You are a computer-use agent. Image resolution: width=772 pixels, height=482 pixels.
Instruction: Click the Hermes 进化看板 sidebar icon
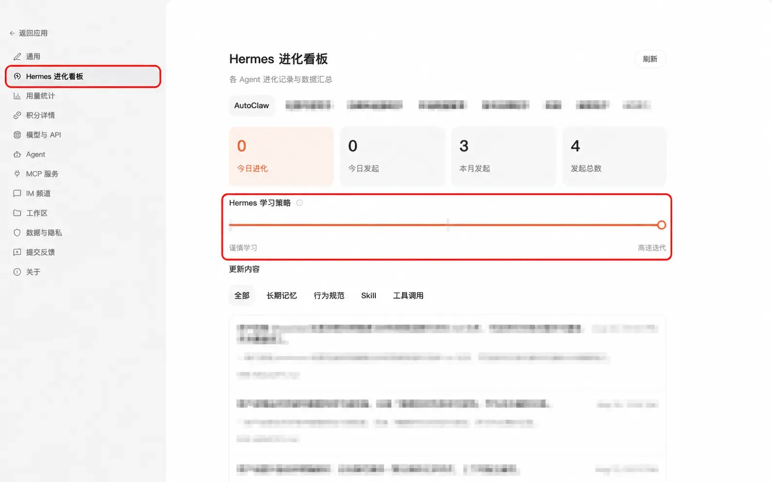pos(17,76)
